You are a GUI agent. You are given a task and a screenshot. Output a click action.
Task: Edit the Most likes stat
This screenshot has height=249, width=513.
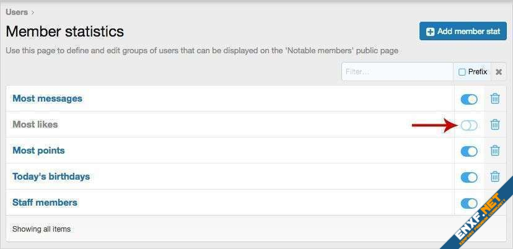pos(35,124)
